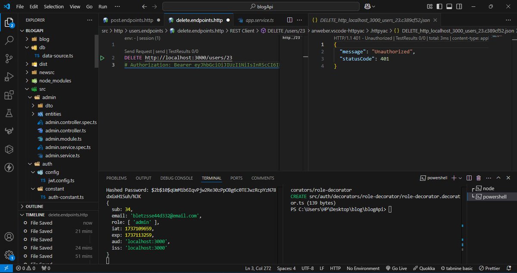Toggle the Go Live server in status bar

point(396,268)
